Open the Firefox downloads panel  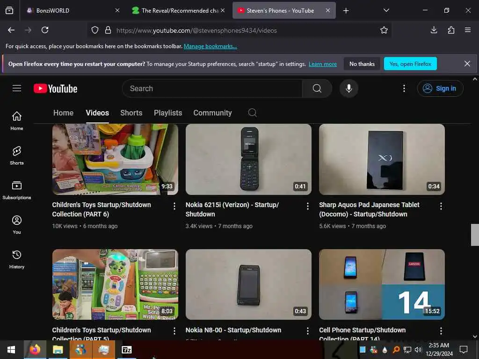[434, 30]
